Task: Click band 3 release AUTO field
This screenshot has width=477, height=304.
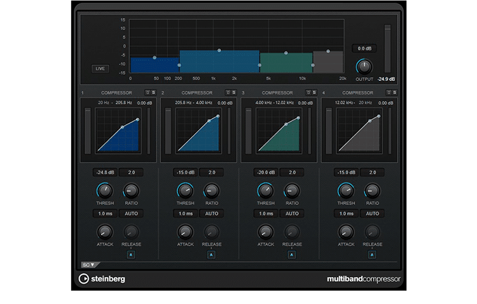Action: click(292, 214)
